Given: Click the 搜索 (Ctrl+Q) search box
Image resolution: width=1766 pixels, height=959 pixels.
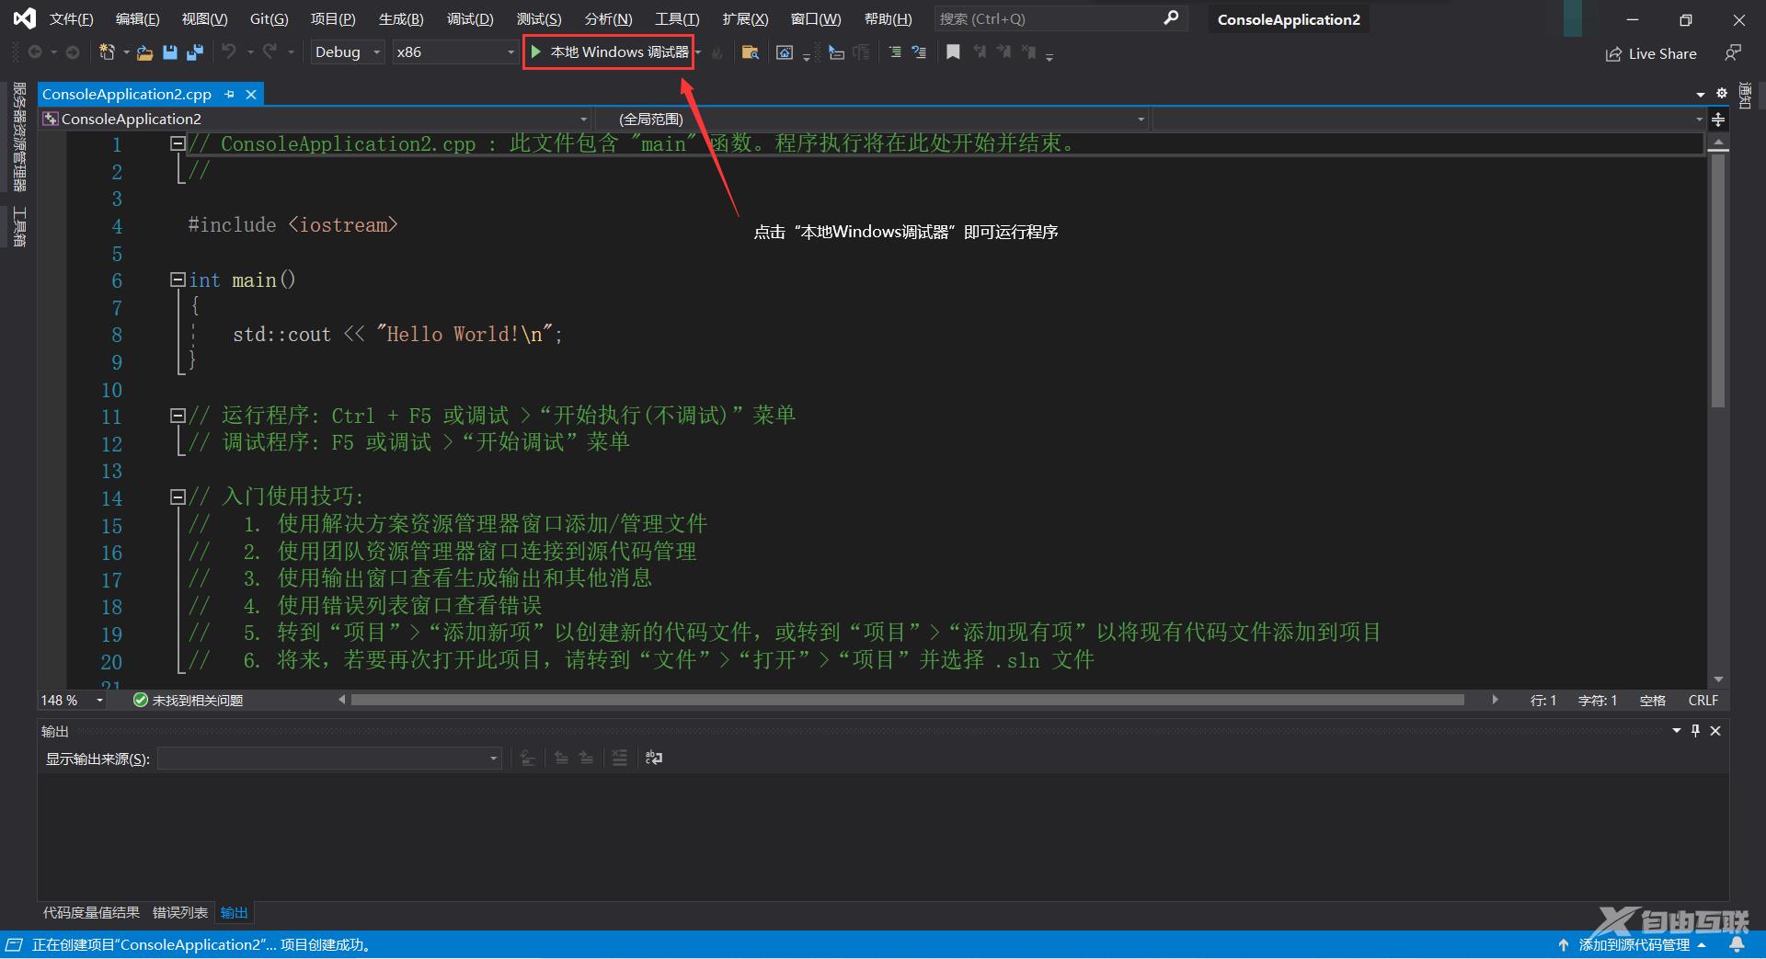Looking at the screenshot, I should click(x=1060, y=18).
